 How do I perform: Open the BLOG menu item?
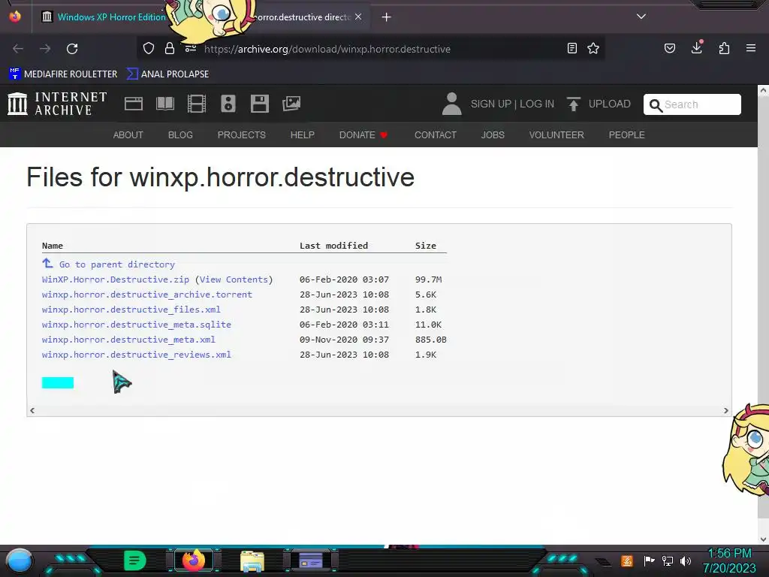tap(180, 135)
